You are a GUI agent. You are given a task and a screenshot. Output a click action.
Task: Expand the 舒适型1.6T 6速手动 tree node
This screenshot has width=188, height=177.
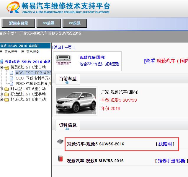click(x=1, y=94)
